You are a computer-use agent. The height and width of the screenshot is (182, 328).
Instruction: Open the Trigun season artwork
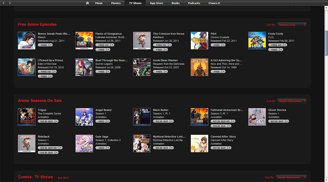(x=27, y=117)
